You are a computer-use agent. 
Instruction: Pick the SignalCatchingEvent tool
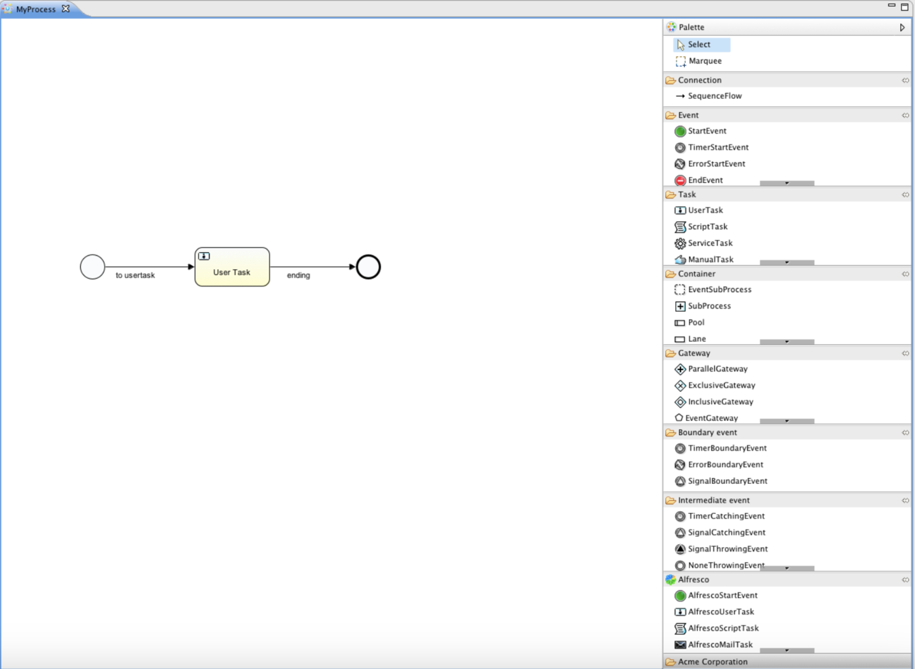[720, 532]
